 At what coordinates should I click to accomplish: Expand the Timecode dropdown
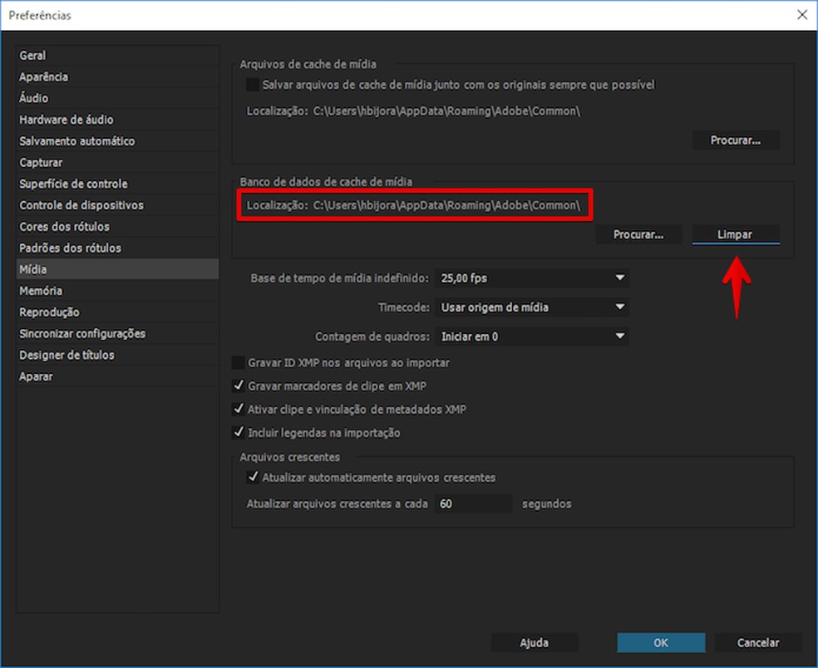pyautogui.click(x=531, y=307)
